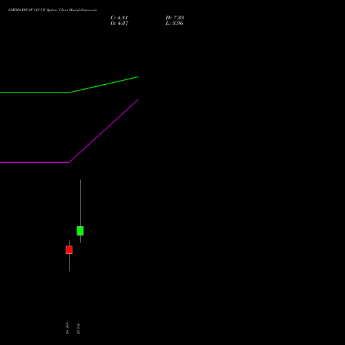Click the green candlestick for 25 Feb
This screenshot has width=345, height=345.
(x=80, y=230)
